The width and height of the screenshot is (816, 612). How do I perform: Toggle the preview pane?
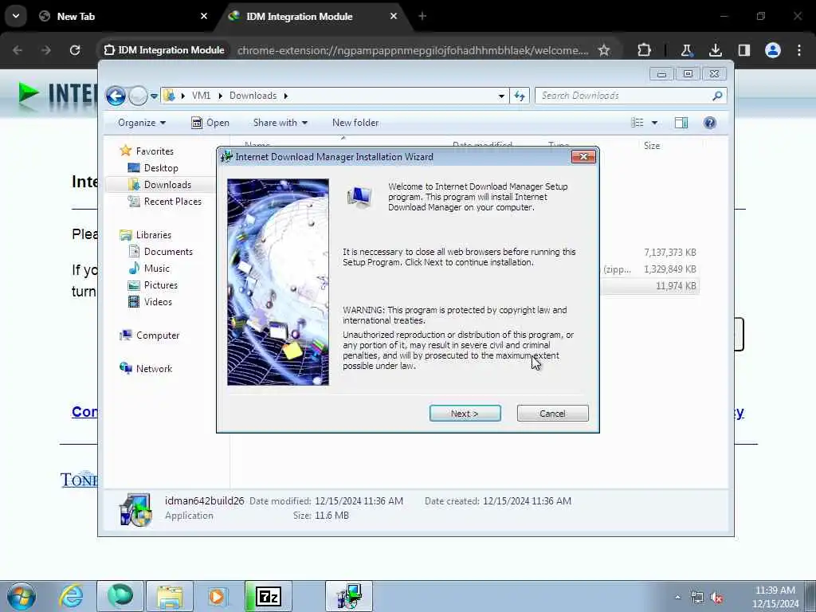pyautogui.click(x=681, y=123)
